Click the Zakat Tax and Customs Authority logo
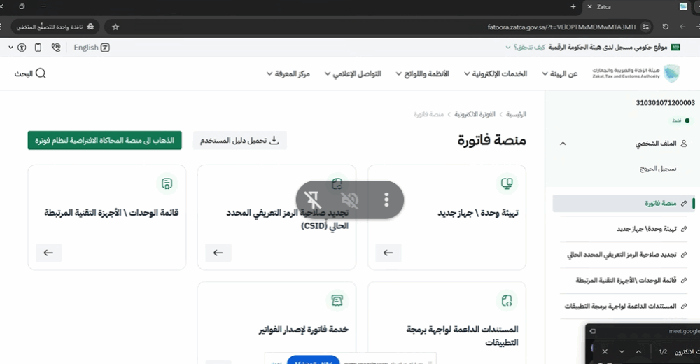Viewport: 700px width, 364px height. tap(636, 73)
